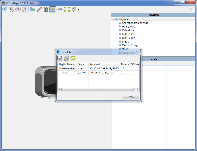
Task: Stop playback with the Stop button
Action: [11, 9]
